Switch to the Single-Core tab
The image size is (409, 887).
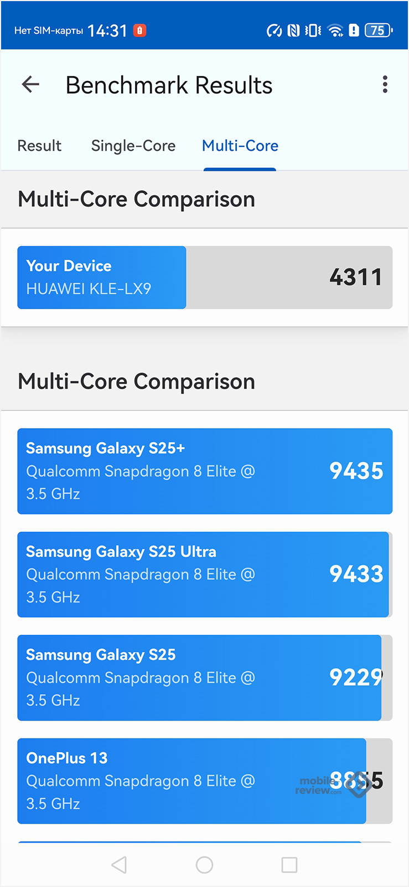click(133, 146)
